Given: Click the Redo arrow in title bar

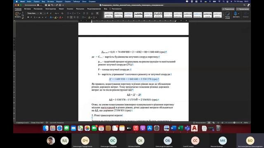Looking at the screenshot, I should (57, 5).
